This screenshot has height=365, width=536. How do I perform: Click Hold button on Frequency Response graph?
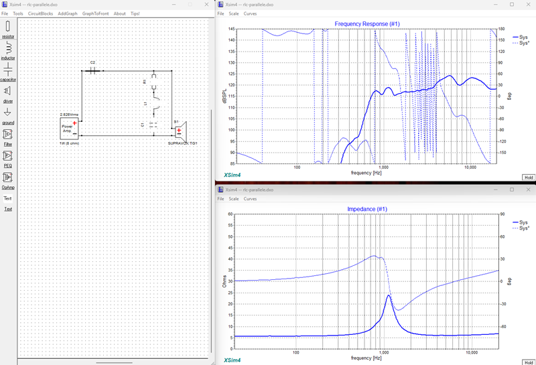[x=529, y=177]
